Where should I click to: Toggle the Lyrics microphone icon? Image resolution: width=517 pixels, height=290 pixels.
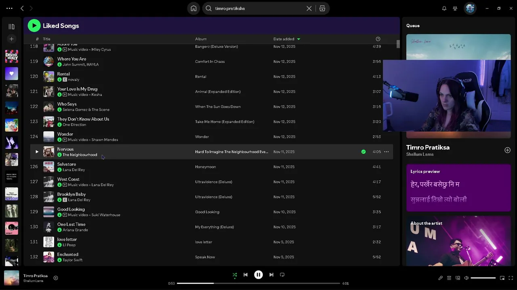click(440, 278)
